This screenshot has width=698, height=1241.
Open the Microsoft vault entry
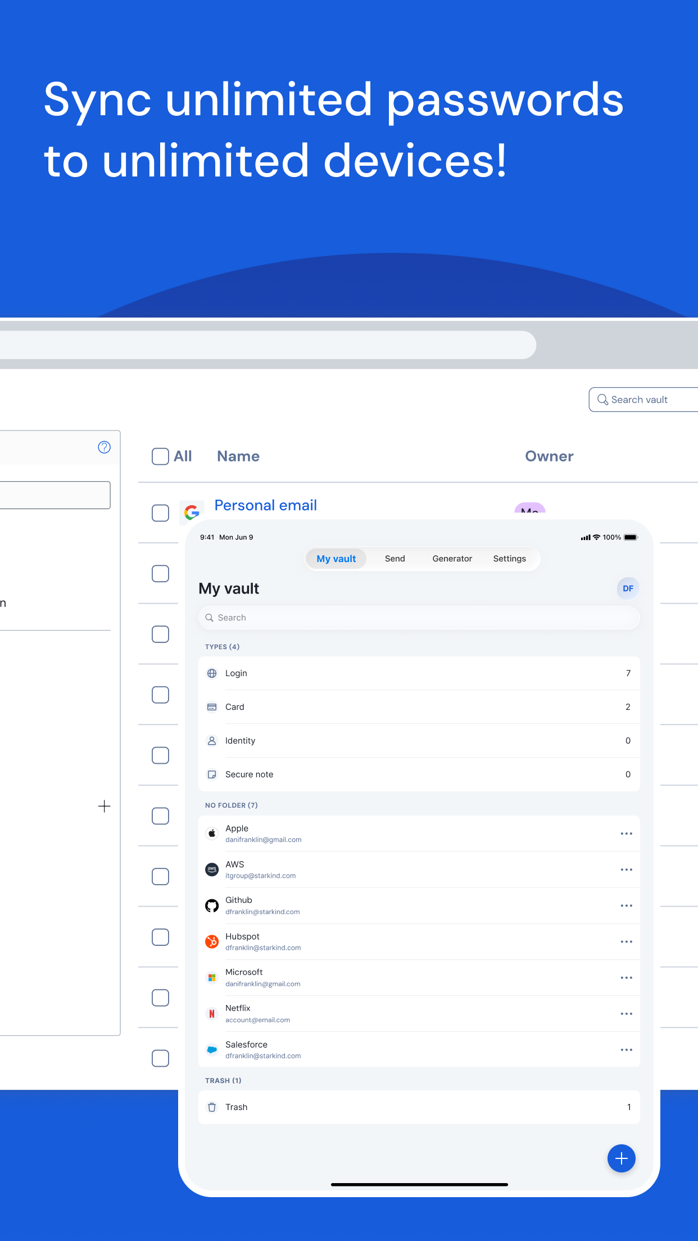(x=419, y=977)
